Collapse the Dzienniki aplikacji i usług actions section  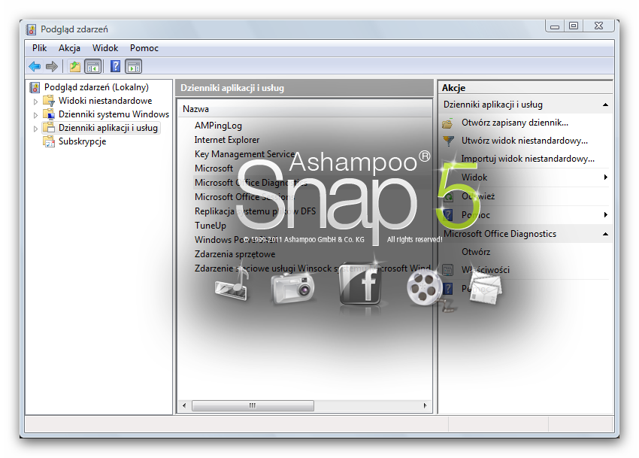pyautogui.click(x=606, y=105)
